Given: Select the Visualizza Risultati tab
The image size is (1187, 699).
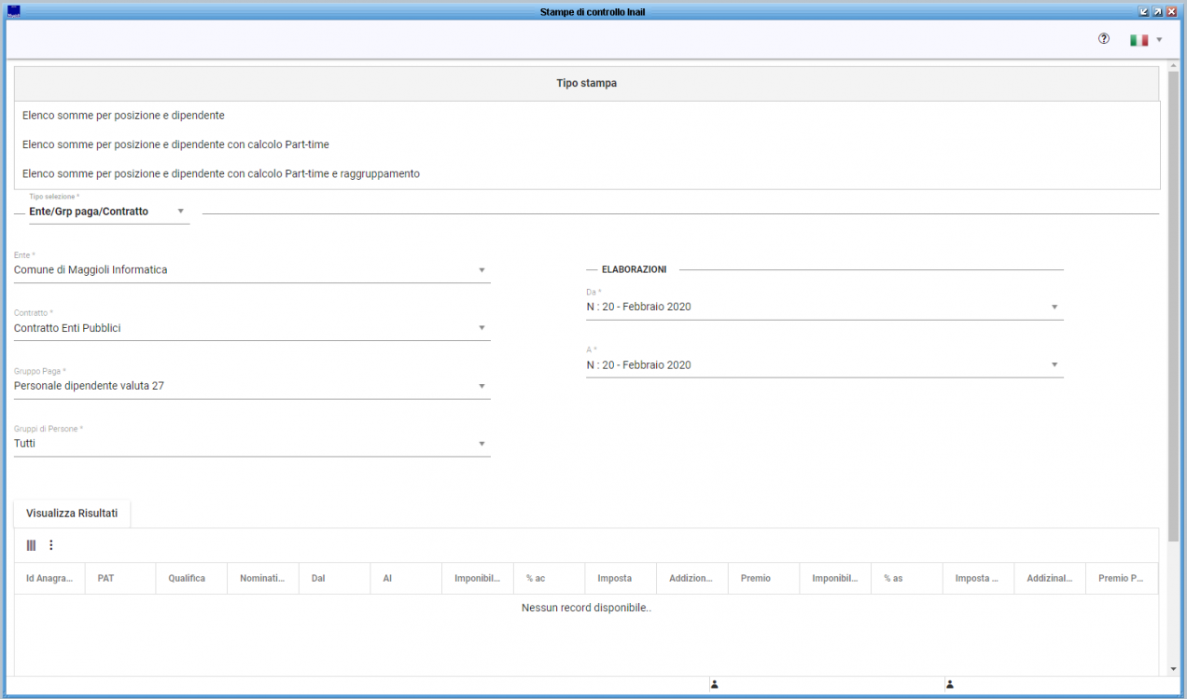Looking at the screenshot, I should [72, 514].
